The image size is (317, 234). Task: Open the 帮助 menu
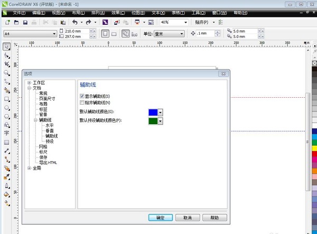[240, 13]
